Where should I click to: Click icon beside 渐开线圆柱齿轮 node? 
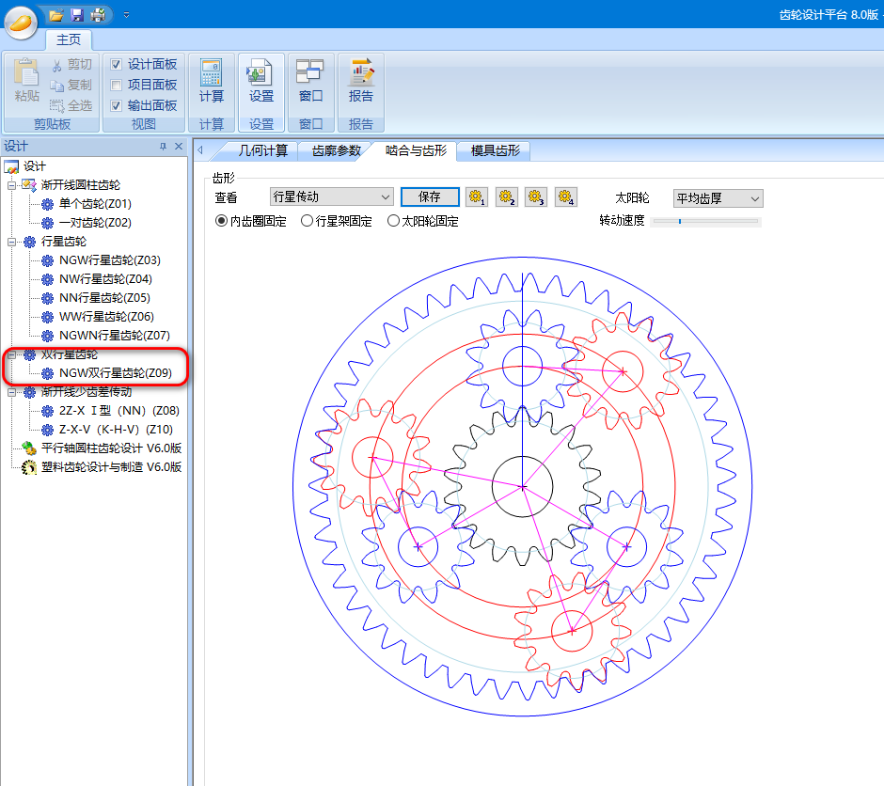[29, 185]
